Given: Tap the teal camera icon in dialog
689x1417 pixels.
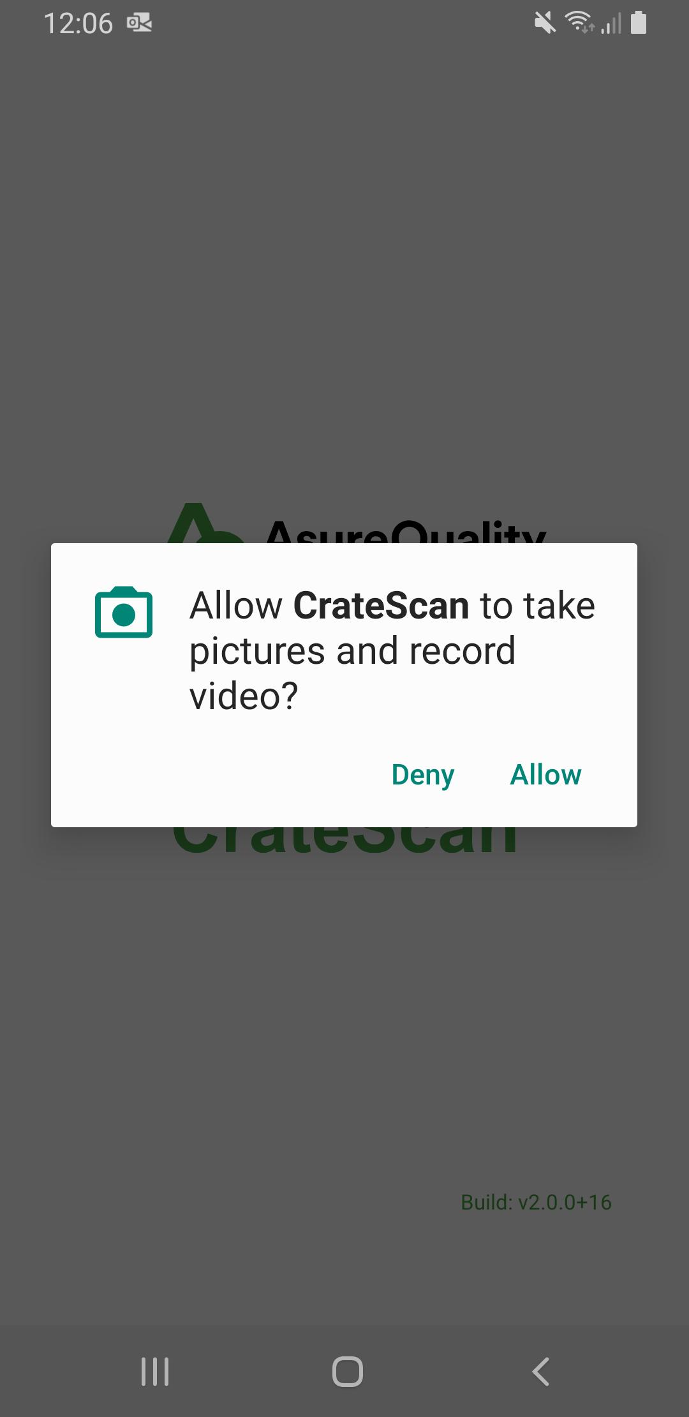Looking at the screenshot, I should 124,611.
